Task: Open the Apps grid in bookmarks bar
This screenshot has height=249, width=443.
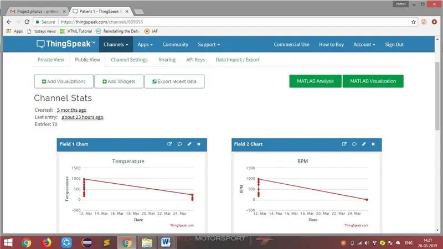Action: click(14, 31)
